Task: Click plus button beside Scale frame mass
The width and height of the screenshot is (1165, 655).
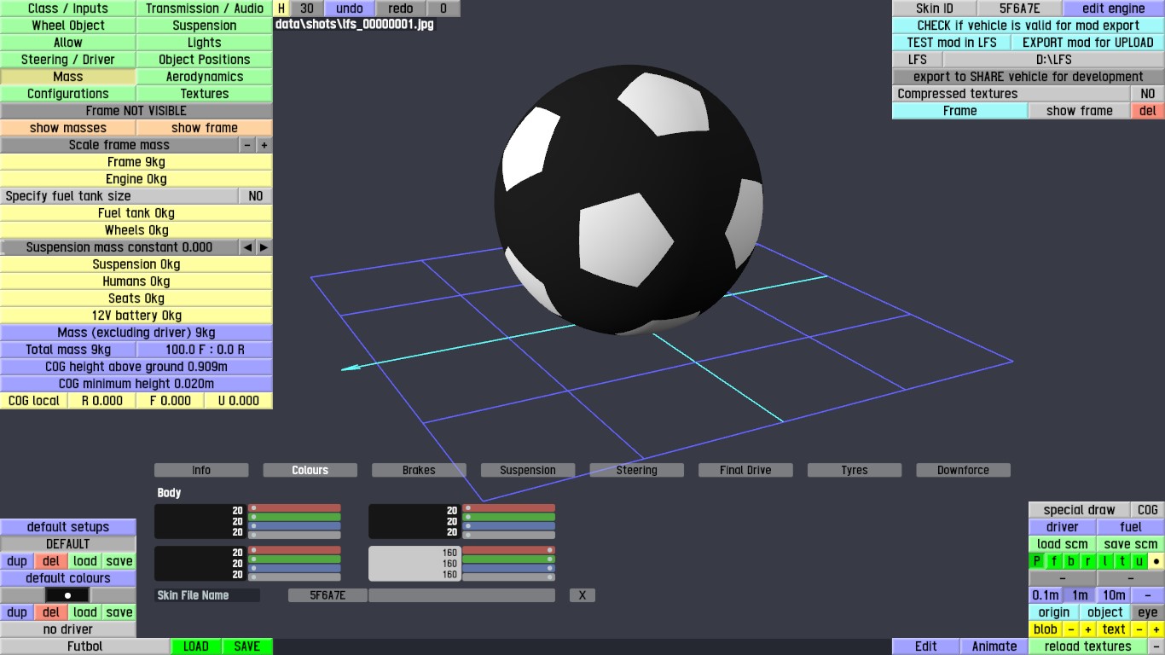Action: point(264,145)
